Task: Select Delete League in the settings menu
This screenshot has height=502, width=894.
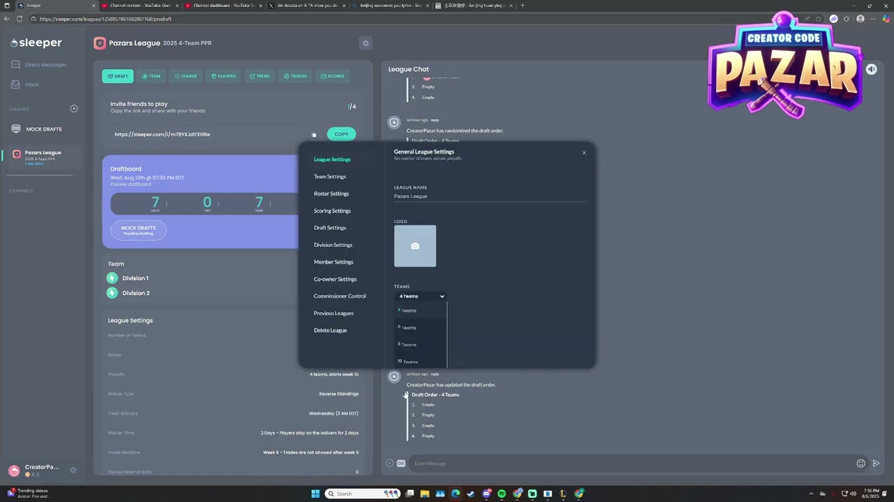Action: [330, 330]
